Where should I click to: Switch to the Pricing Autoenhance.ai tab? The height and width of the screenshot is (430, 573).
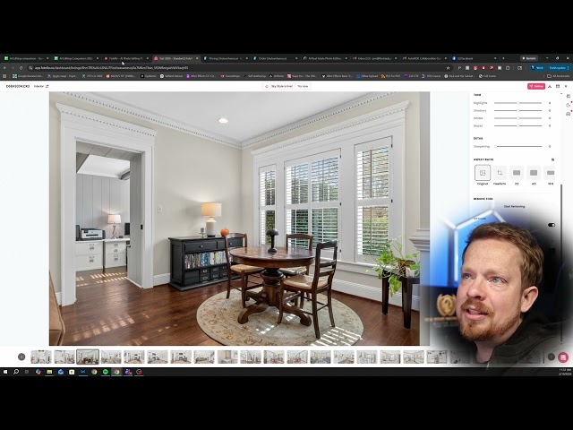tap(226, 58)
